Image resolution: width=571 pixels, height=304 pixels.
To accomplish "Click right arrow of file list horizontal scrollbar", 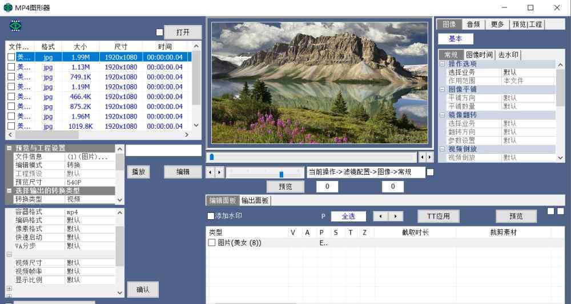I will 187,135.
